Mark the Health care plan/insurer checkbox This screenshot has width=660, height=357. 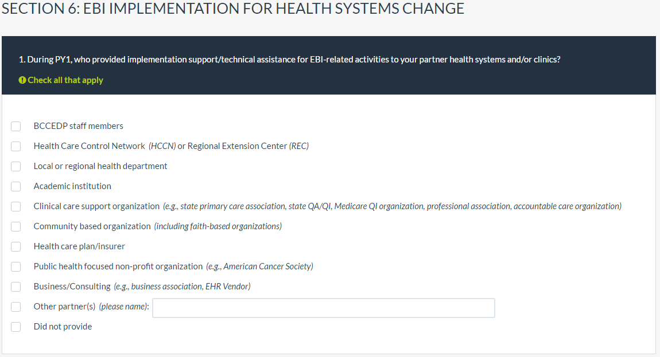tap(16, 246)
